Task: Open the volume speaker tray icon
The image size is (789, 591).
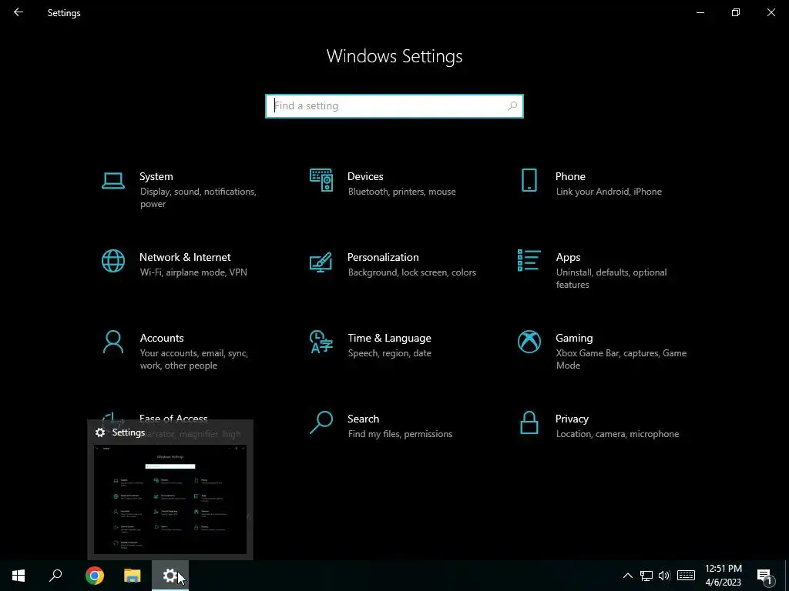Action: [664, 576]
